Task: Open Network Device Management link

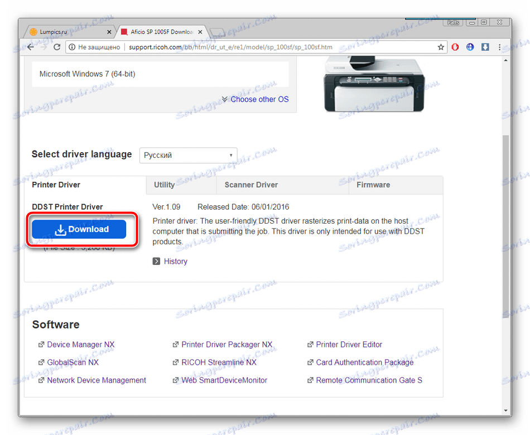Action: 97,380
